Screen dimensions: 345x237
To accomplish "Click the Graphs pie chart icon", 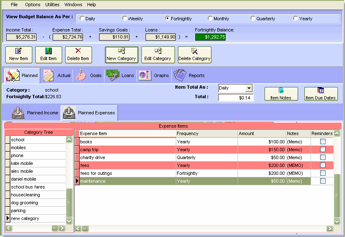I will tap(145, 75).
